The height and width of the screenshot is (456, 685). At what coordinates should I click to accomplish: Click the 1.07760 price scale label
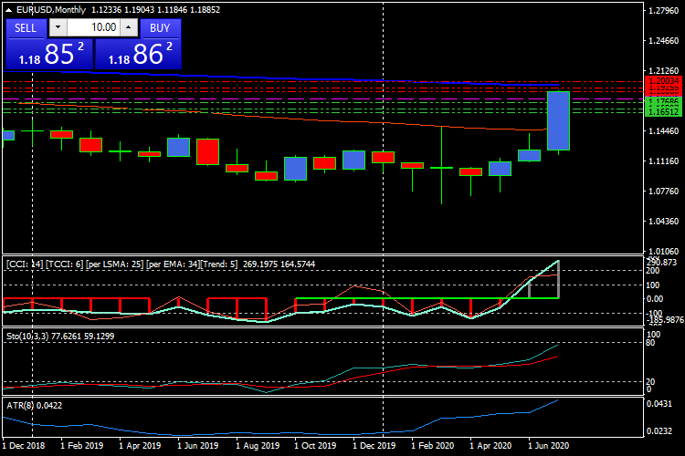coord(664,192)
